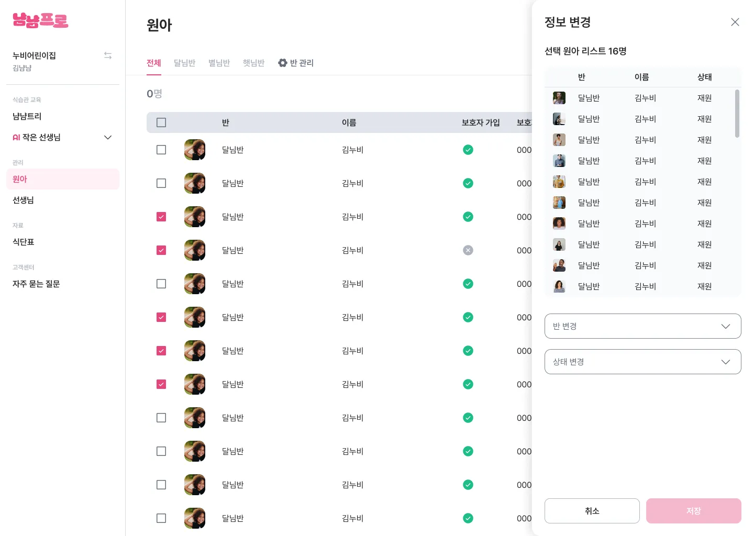
Task: Click the selected list panel's scrollbar
Action: [737, 114]
